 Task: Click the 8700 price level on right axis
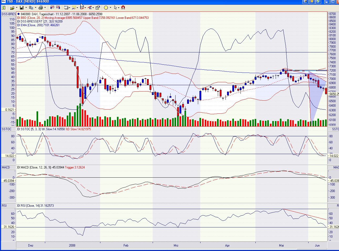(x=332, y=14)
